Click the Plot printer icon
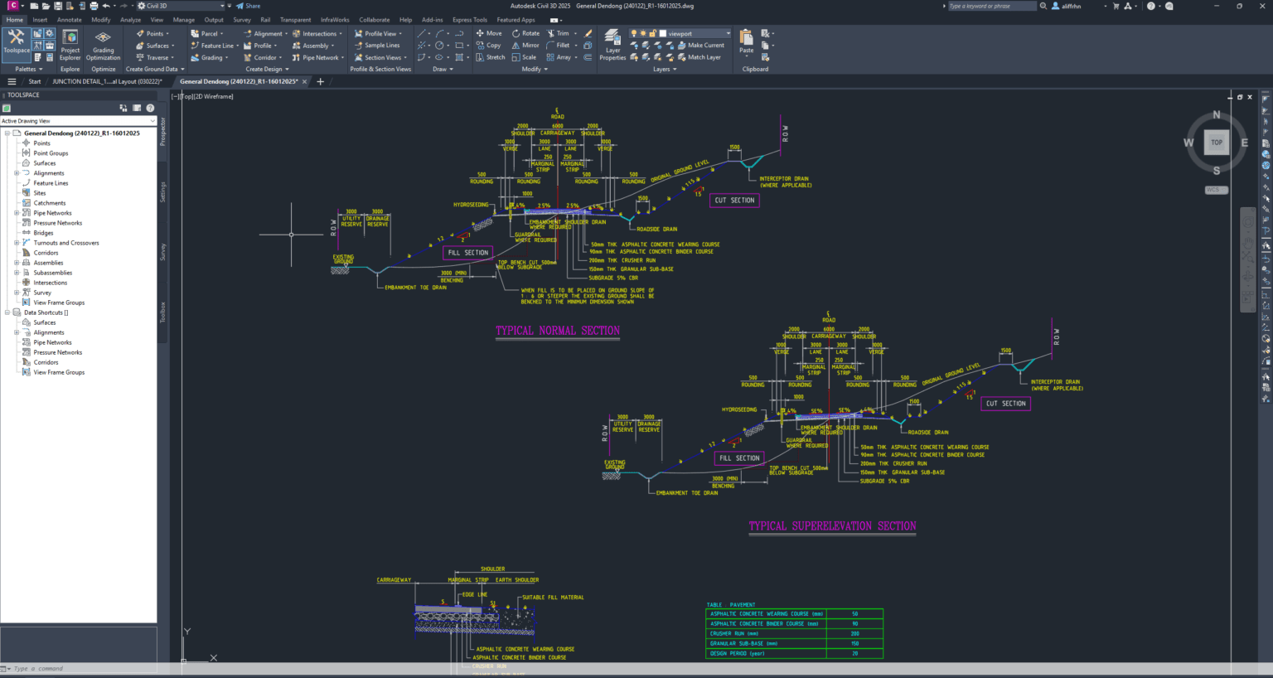This screenshot has width=1273, height=678. coord(94,6)
